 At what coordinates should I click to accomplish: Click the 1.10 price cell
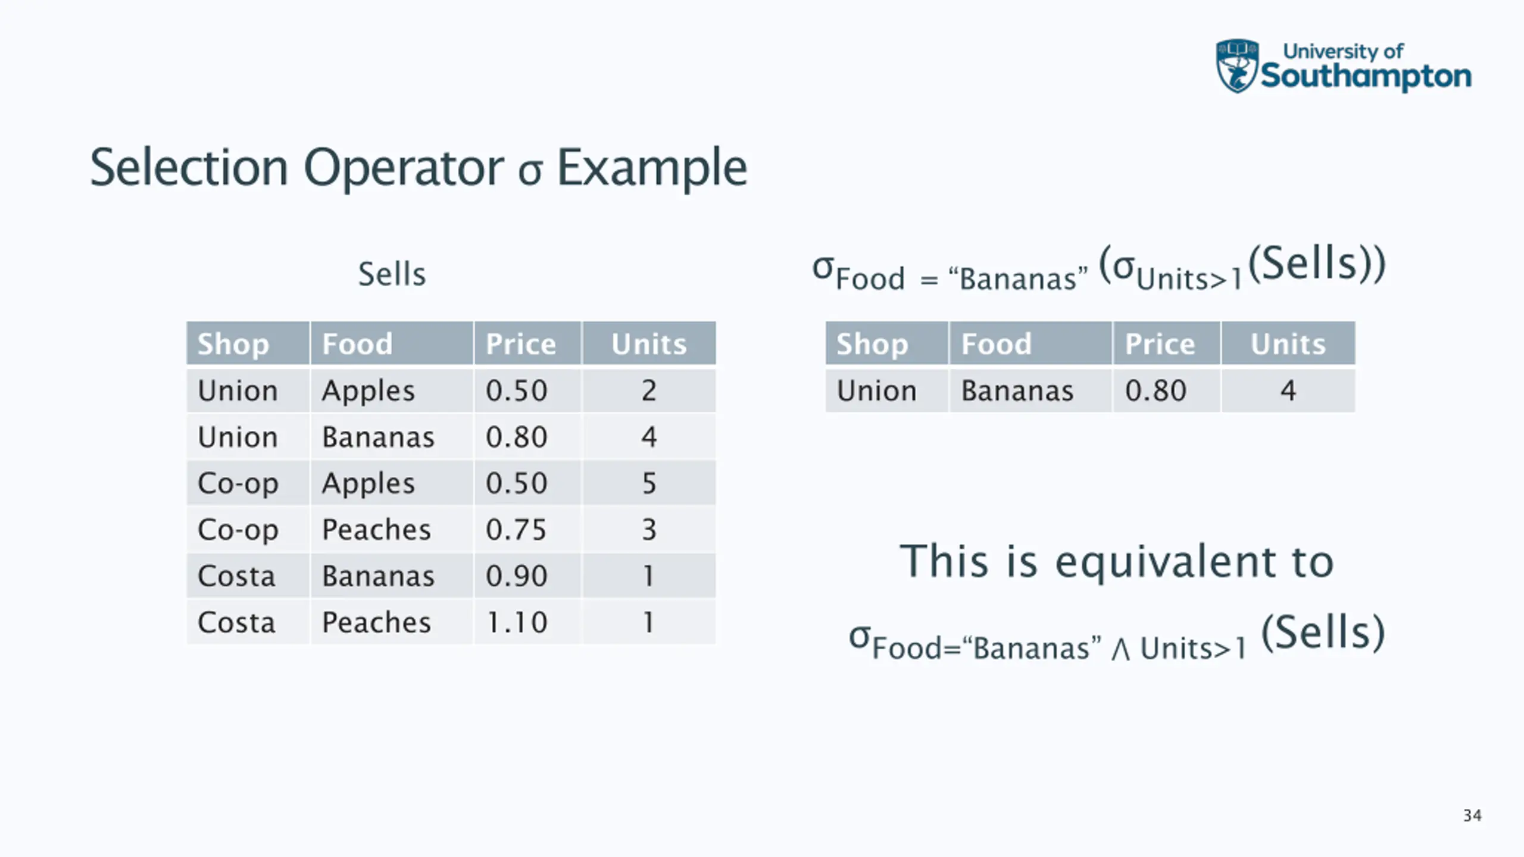click(x=516, y=622)
